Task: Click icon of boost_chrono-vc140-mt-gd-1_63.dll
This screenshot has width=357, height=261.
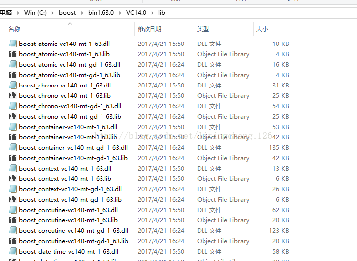Action: coord(13,106)
